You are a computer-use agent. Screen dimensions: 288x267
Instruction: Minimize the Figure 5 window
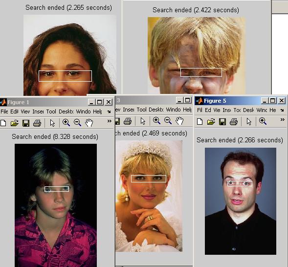265,100
